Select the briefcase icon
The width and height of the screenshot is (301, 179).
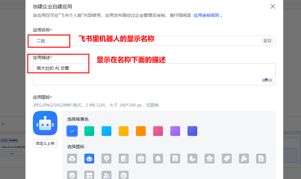pyautogui.click(x=141, y=159)
